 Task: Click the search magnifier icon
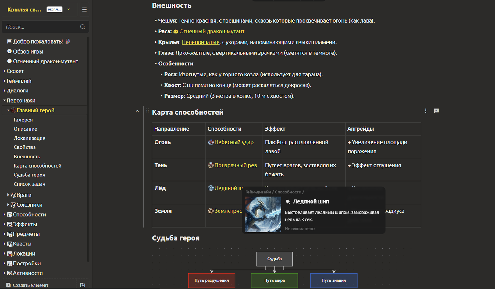(x=83, y=27)
